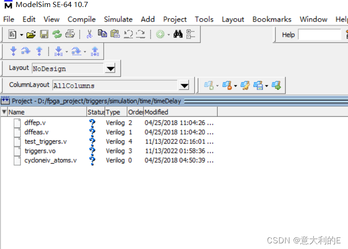Click the first bookmark tool icon with ring
348x249 pixels.
(x=209, y=85)
